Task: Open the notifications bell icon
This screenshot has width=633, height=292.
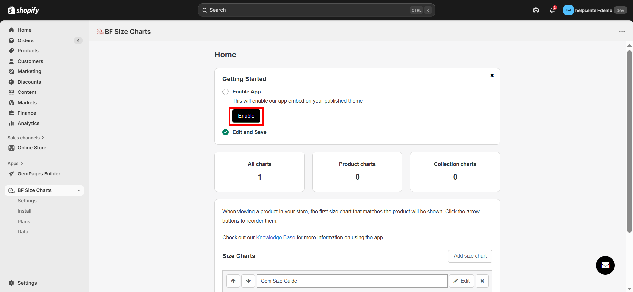Action: [x=552, y=10]
